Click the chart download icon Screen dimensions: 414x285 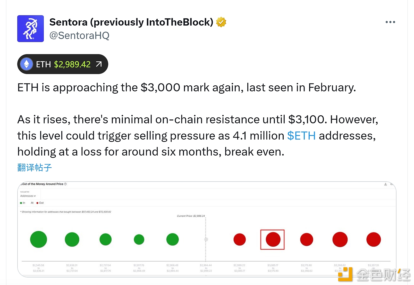point(385,184)
